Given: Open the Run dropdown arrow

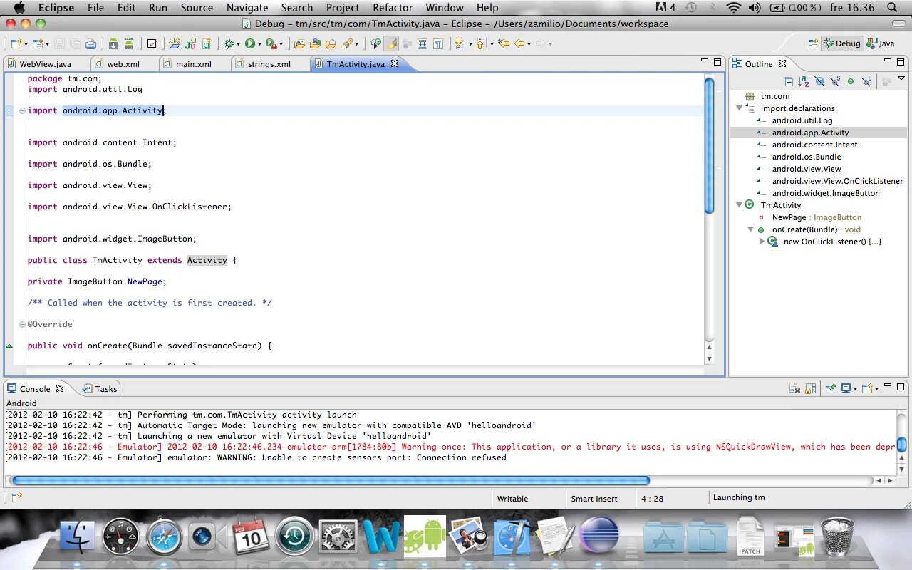Looking at the screenshot, I should [x=259, y=44].
